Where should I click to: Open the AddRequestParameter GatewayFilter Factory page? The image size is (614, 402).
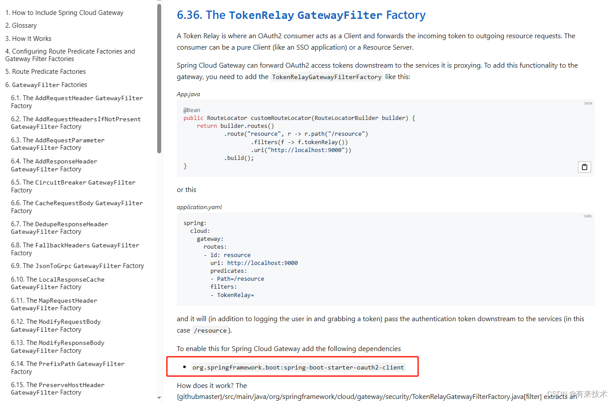click(58, 144)
